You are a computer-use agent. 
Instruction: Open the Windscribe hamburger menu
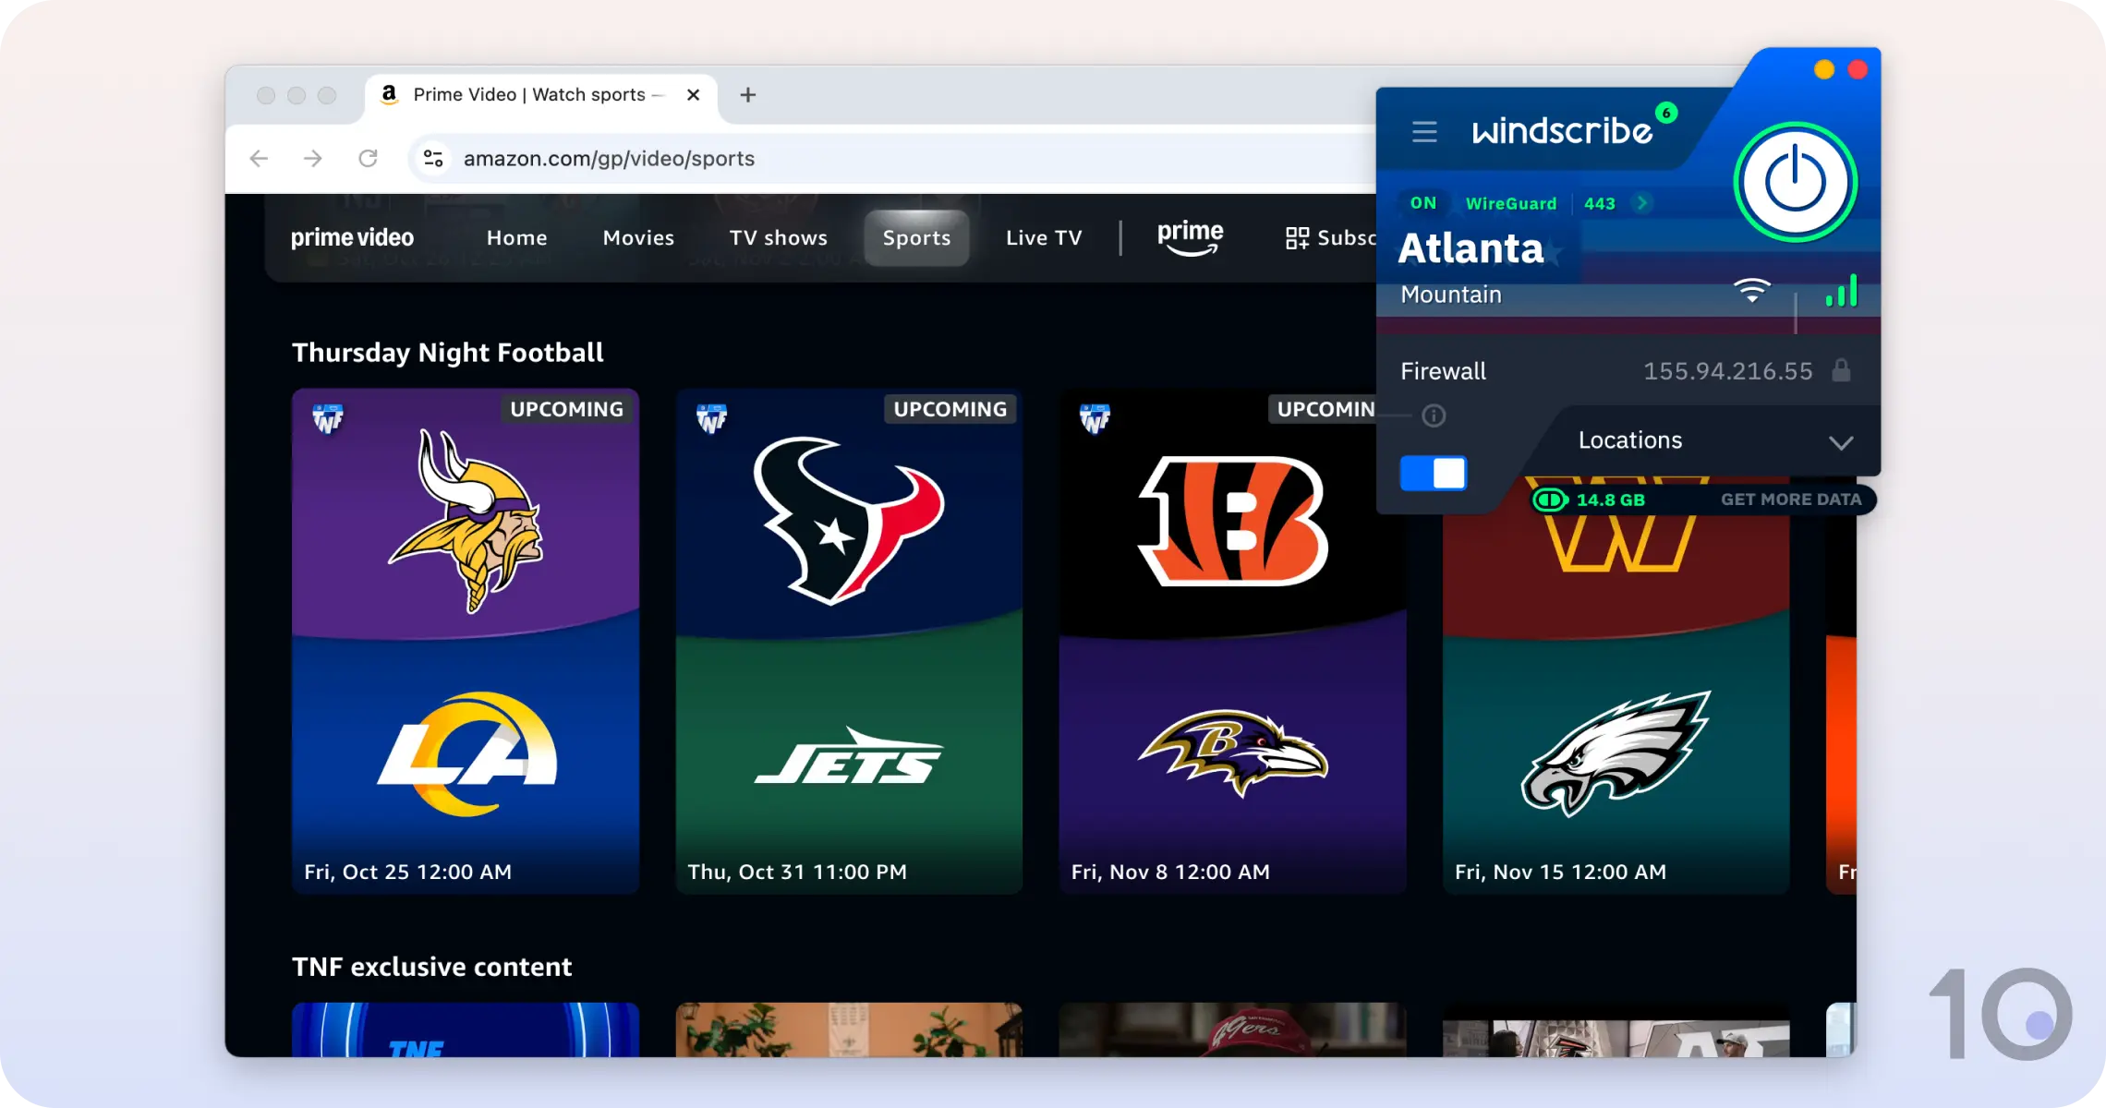[1424, 132]
